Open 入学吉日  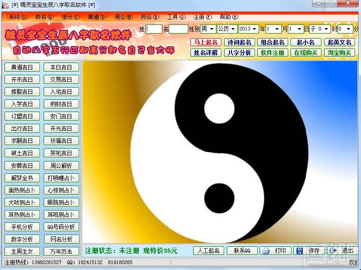[22, 104]
